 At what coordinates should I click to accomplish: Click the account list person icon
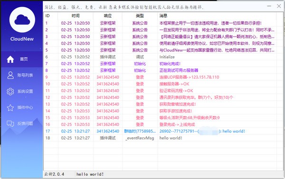click(x=10, y=75)
